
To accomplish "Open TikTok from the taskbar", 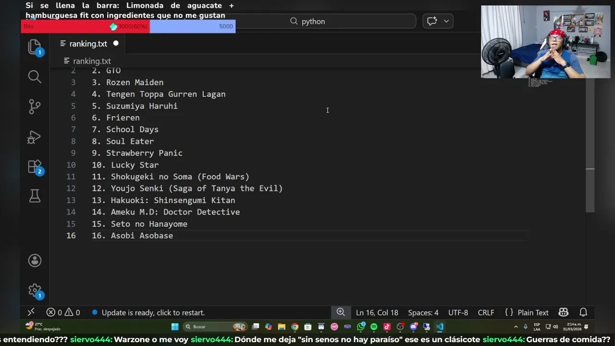I will (x=387, y=327).
